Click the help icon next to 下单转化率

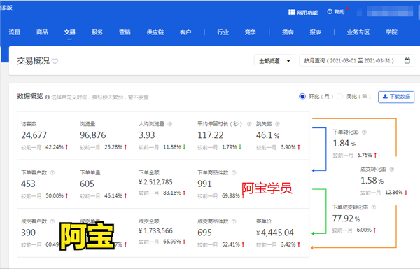click(364, 132)
